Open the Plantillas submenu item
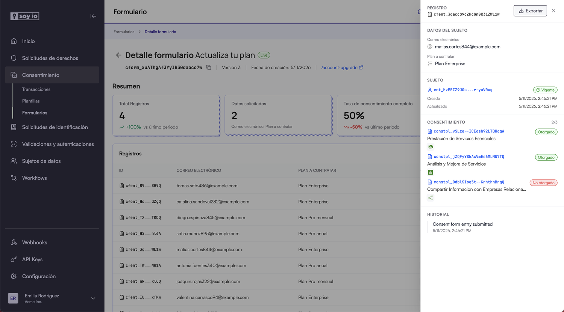Viewport: 564px width, 312px height. [31, 101]
